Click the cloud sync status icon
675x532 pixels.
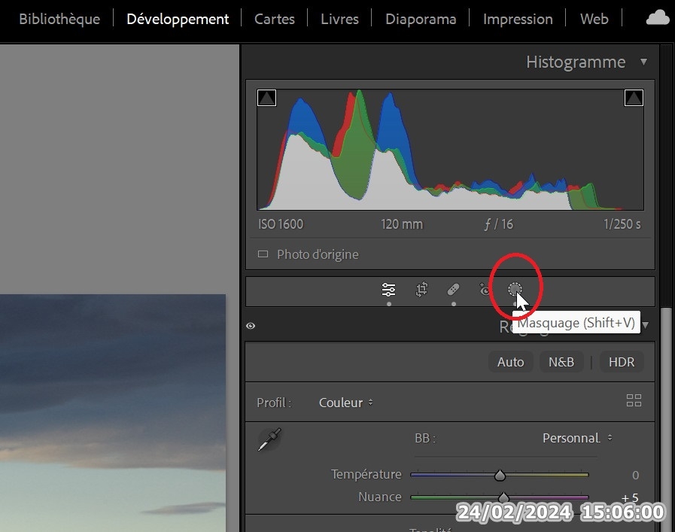pyautogui.click(x=658, y=19)
